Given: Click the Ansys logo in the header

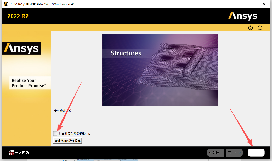Looking at the screenshot, I should [x=243, y=16].
